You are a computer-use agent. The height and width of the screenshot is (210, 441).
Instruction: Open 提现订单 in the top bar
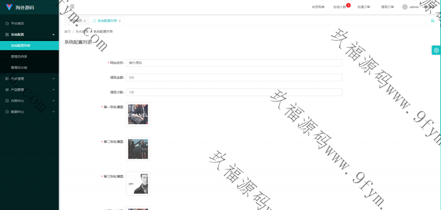click(387, 7)
